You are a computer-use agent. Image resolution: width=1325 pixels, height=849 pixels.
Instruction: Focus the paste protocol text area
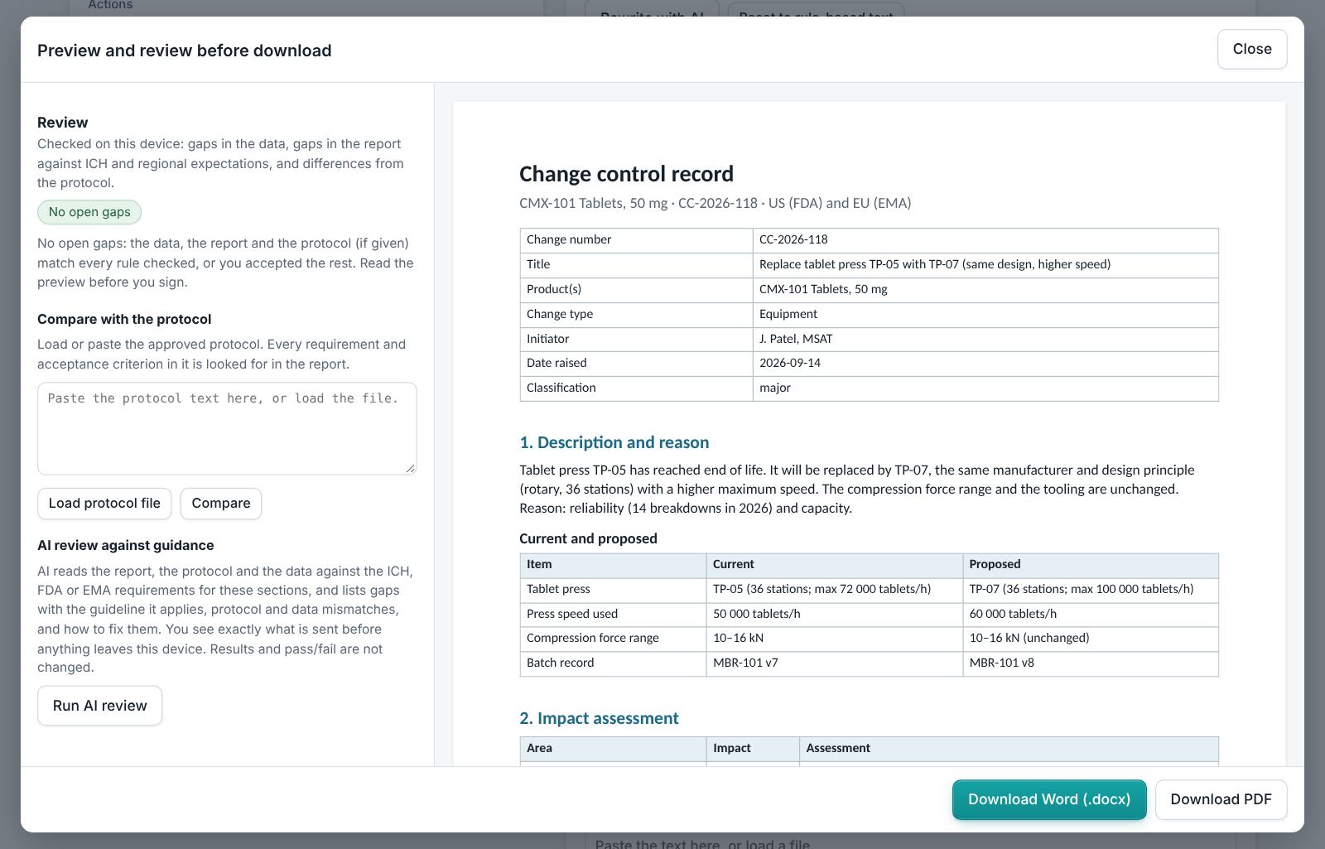point(227,428)
